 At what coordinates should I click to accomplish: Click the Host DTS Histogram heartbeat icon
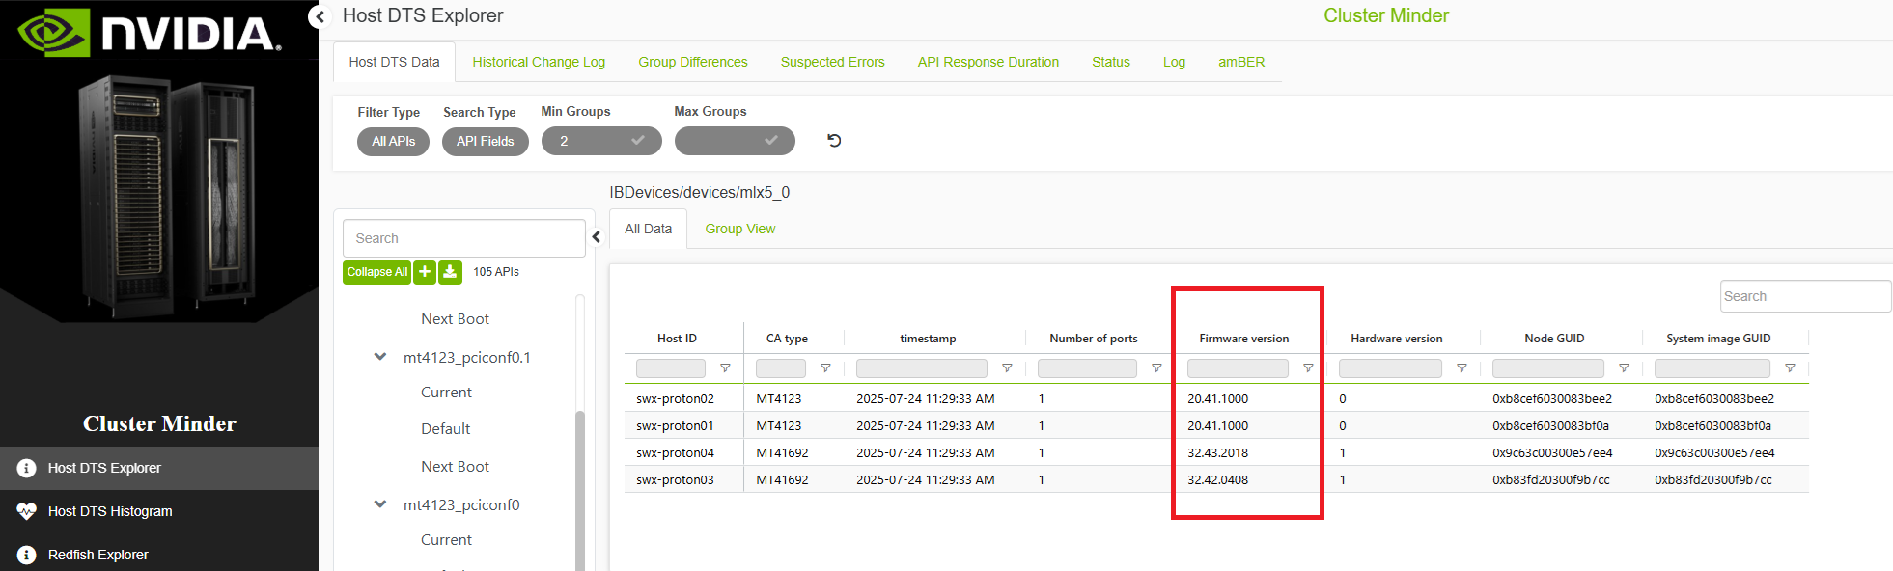click(26, 511)
